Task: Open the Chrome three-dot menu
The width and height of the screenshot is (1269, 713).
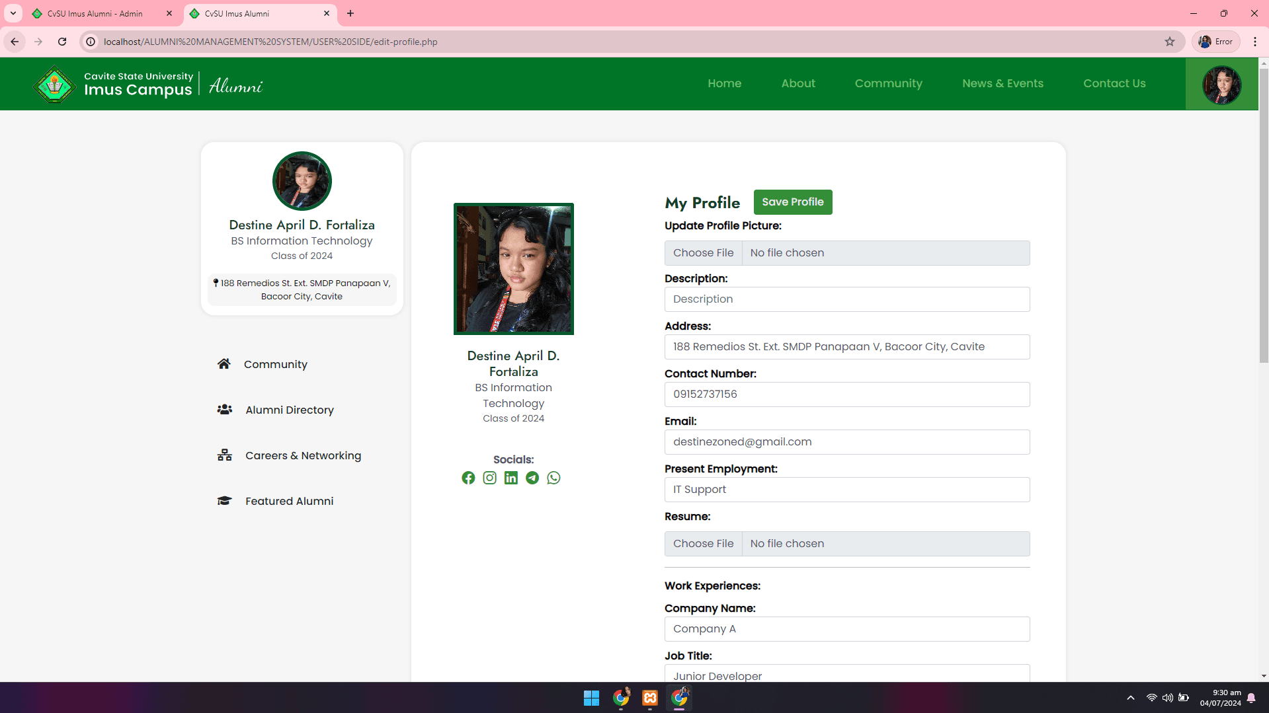Action: pos(1256,41)
